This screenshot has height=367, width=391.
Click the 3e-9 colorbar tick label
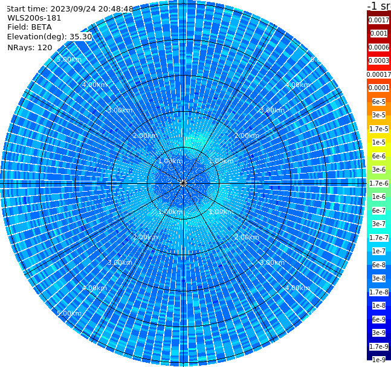[x=379, y=333]
